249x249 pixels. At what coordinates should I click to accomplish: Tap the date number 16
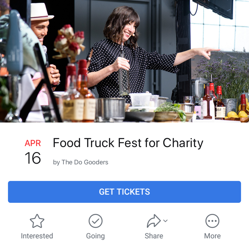[33, 158]
